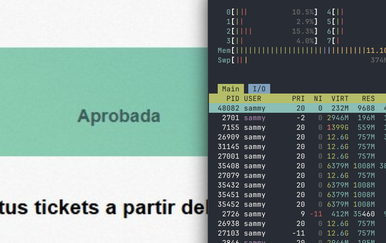Click the CPU 6 meter
This screenshot has width=386, height=243.
[356, 31]
